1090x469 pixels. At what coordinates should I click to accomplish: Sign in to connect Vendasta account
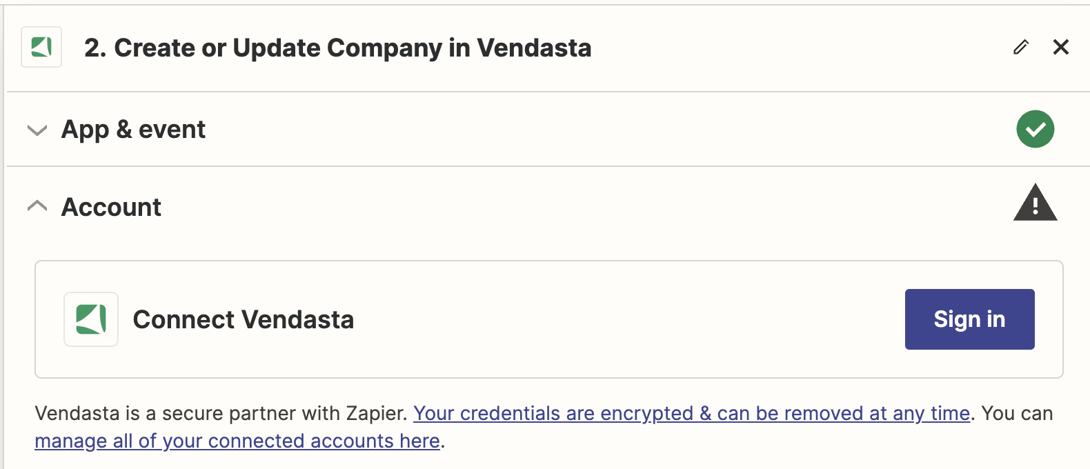coord(969,319)
